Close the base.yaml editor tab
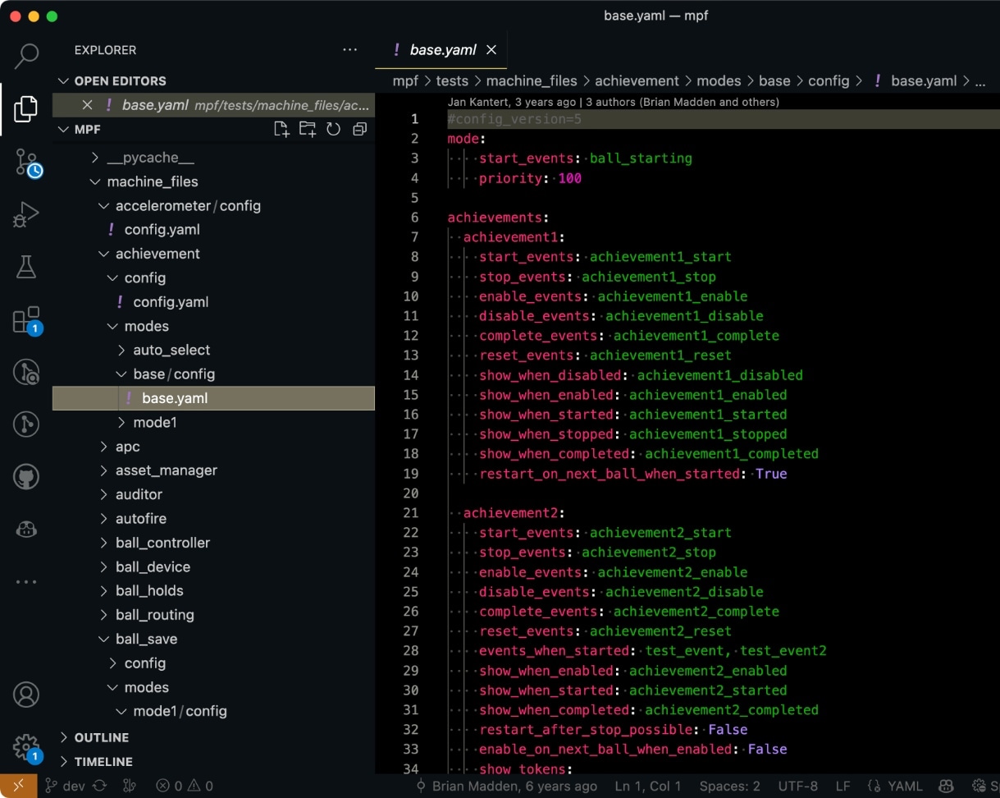This screenshot has height=798, width=1000. click(491, 50)
